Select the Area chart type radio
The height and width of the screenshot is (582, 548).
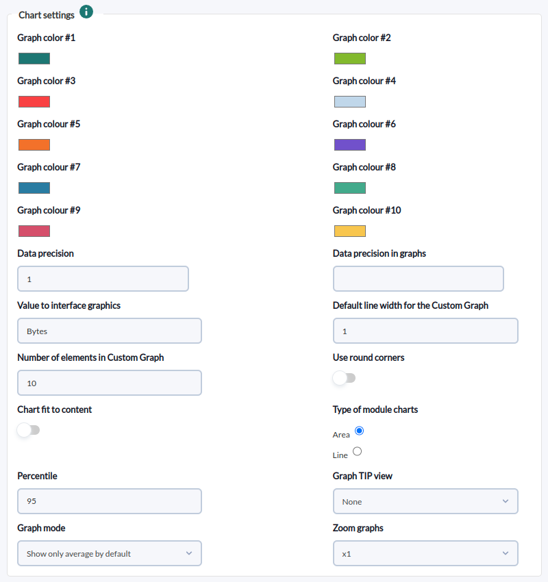coord(359,431)
